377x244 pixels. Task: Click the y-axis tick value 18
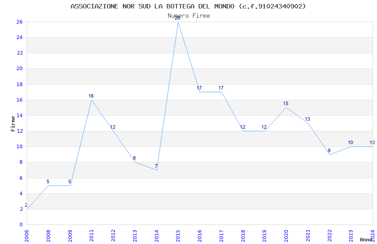pyautogui.click(x=20, y=84)
